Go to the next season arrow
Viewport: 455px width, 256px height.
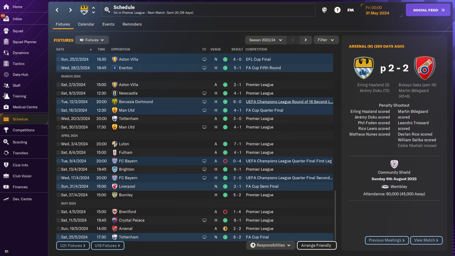306,40
